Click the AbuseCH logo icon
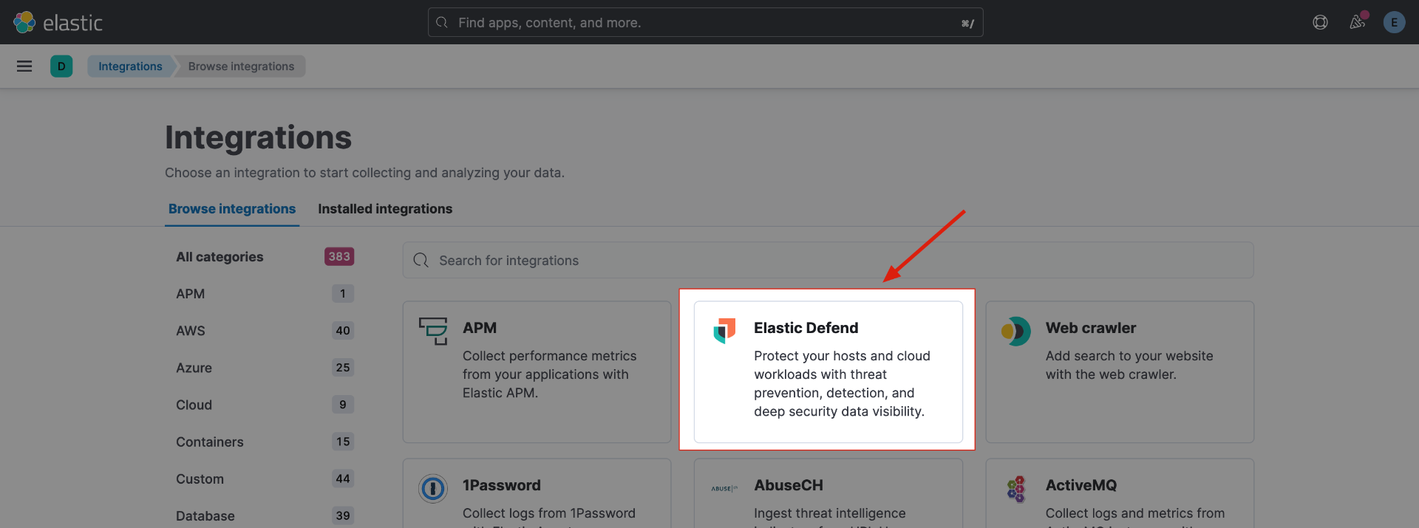Viewport: 1419px width, 528px height. tap(724, 488)
